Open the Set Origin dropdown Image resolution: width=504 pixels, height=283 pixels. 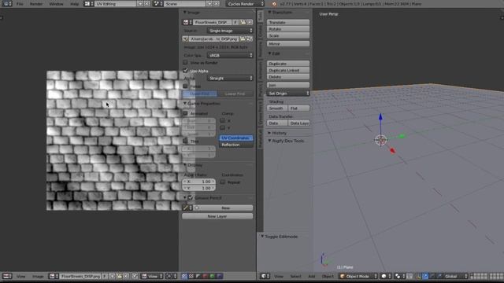[288, 94]
